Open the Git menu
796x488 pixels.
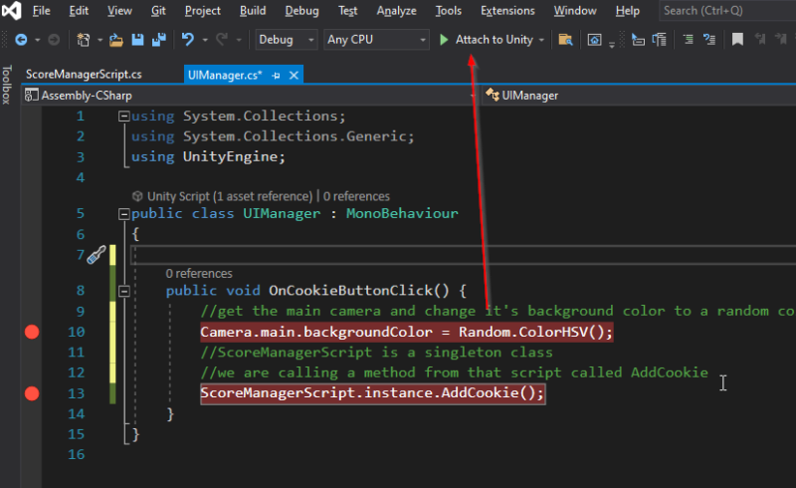coord(158,11)
